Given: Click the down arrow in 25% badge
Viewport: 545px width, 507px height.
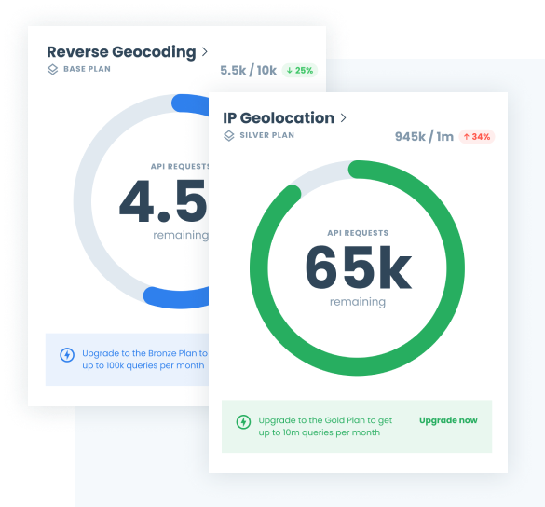Looking at the screenshot, I should point(289,71).
